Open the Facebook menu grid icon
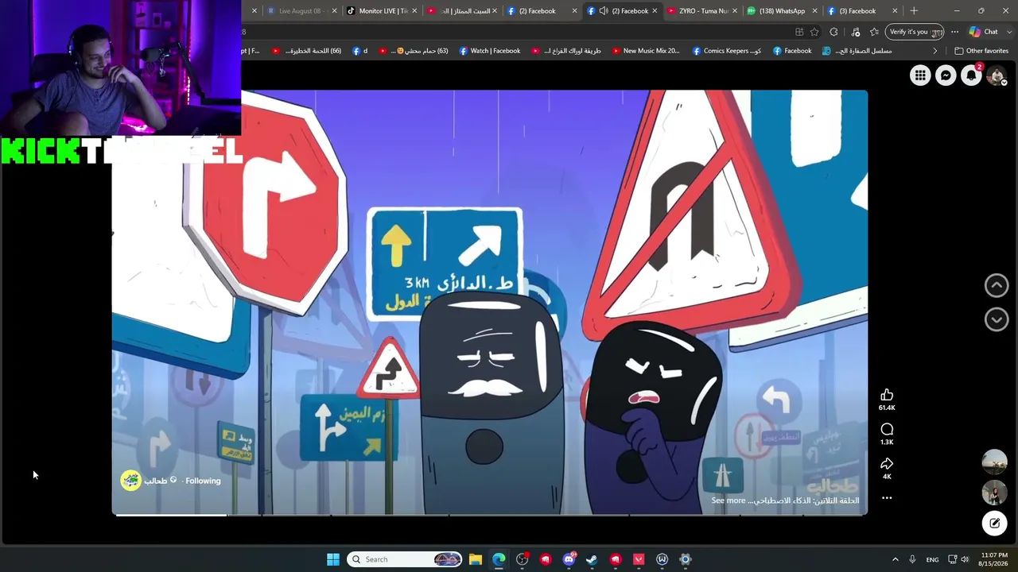 pos(920,75)
